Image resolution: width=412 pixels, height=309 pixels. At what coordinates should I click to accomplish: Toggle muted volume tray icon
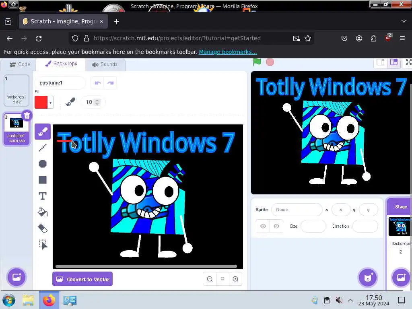[339, 300]
